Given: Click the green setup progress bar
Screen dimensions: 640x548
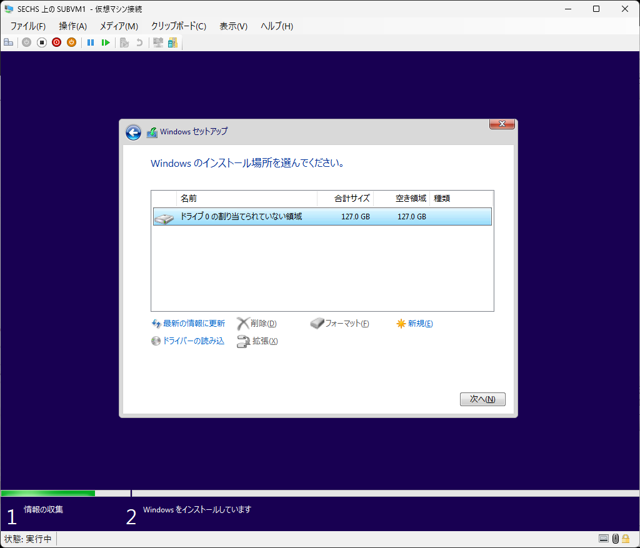Looking at the screenshot, I should point(48,493).
